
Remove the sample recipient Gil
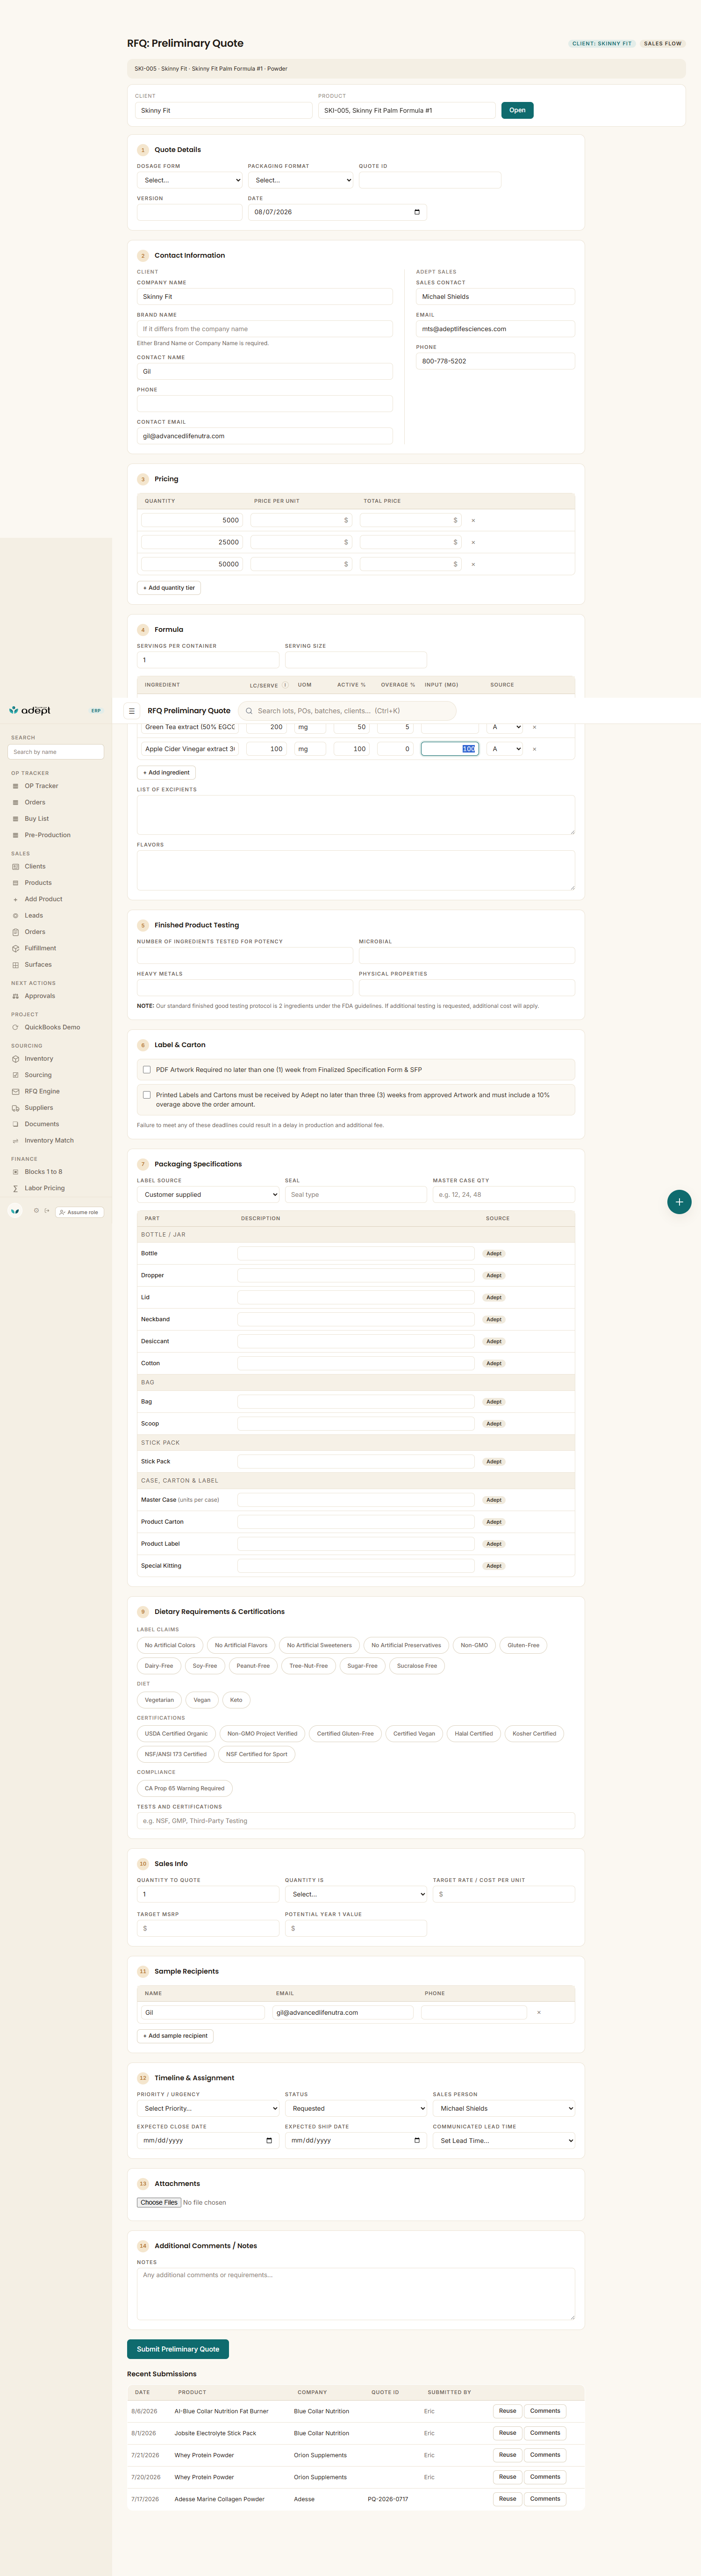(539, 2012)
